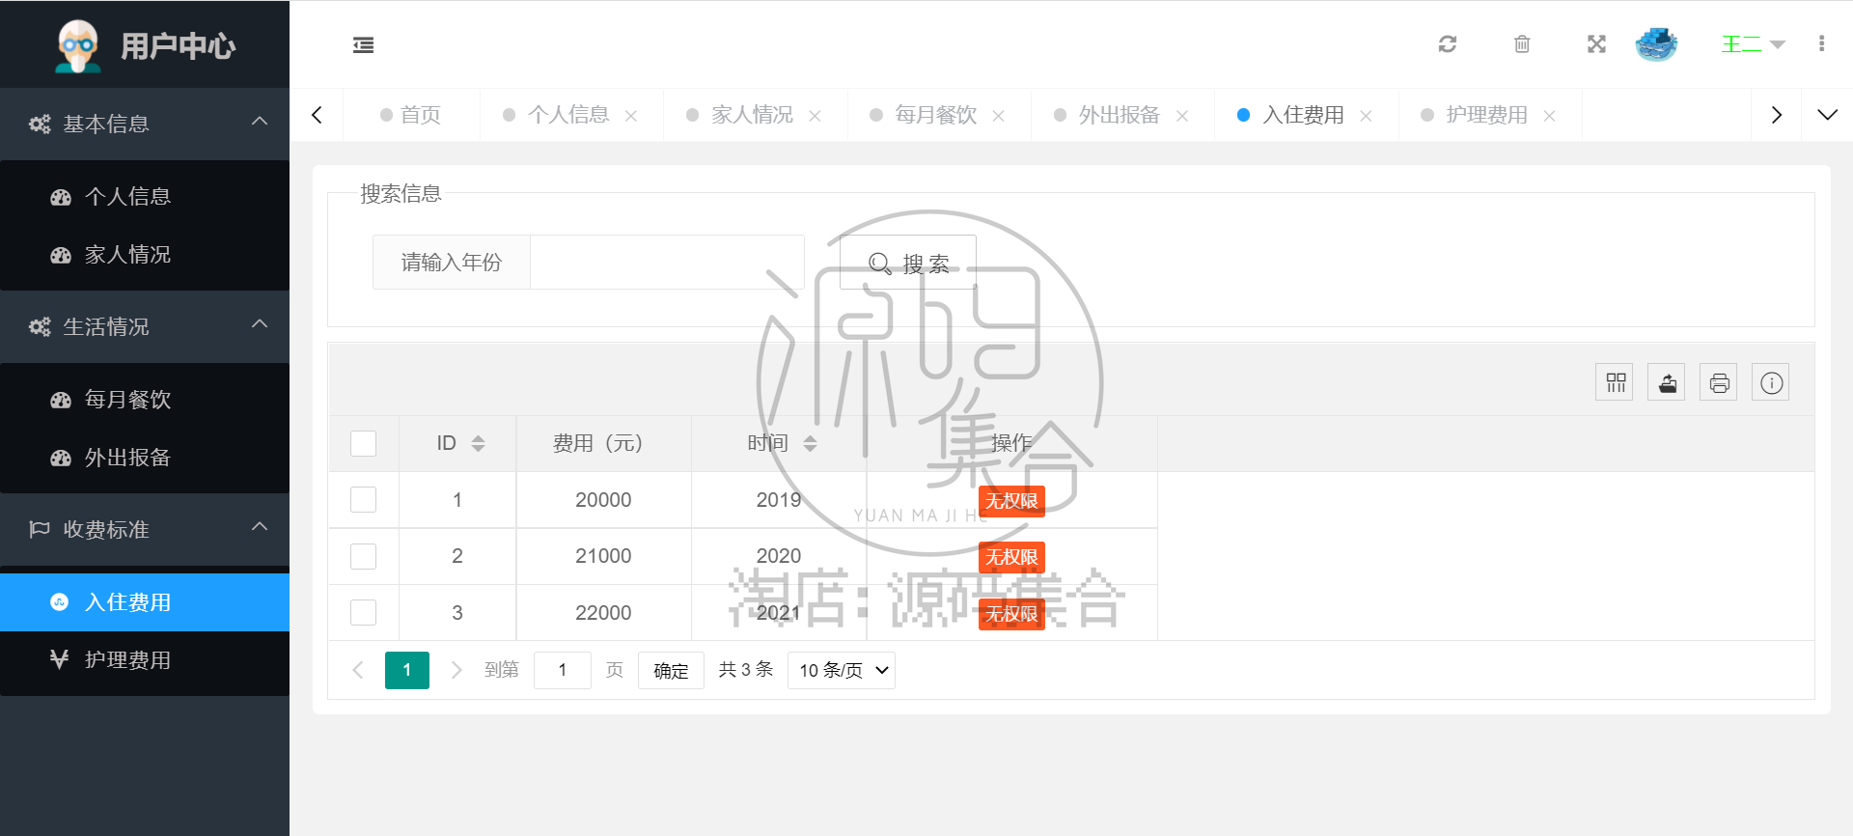This screenshot has height=836, width=1853.
Task: Open the 王二 user dropdown
Action: pos(1753,44)
